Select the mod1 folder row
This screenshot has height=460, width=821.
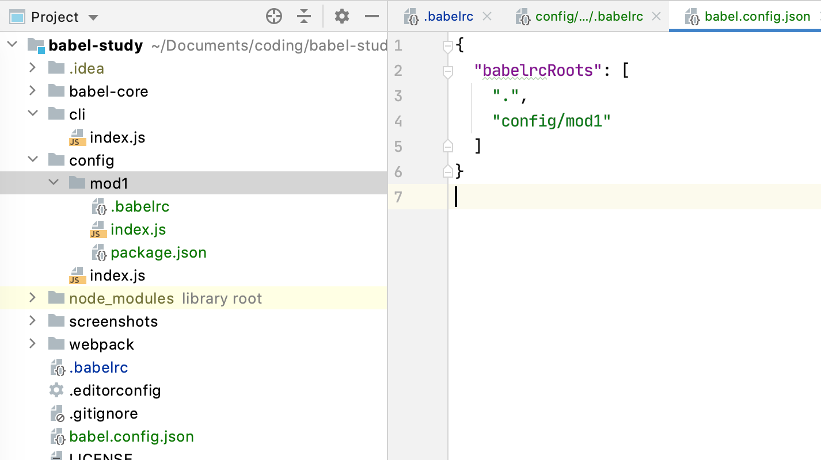tap(193, 183)
